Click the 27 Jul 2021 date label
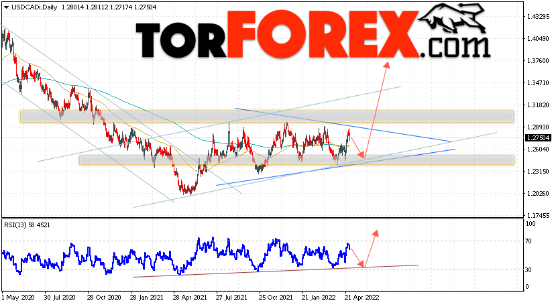 pyautogui.click(x=232, y=298)
